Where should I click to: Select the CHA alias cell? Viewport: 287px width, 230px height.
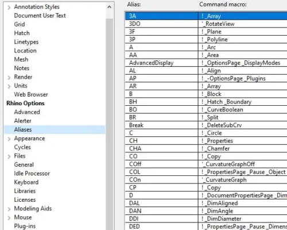[162, 148]
